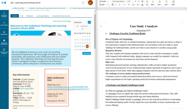Click Hide Advanced Knowledge link

pyautogui.click(x=62, y=21)
